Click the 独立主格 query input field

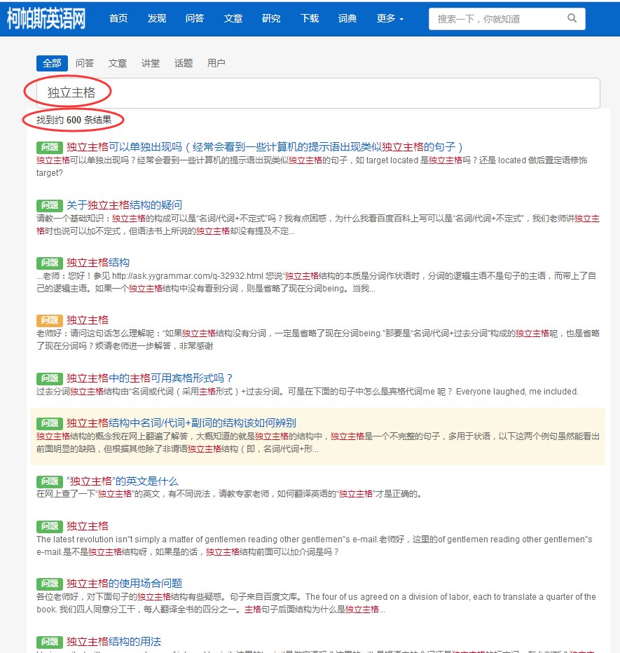point(318,93)
